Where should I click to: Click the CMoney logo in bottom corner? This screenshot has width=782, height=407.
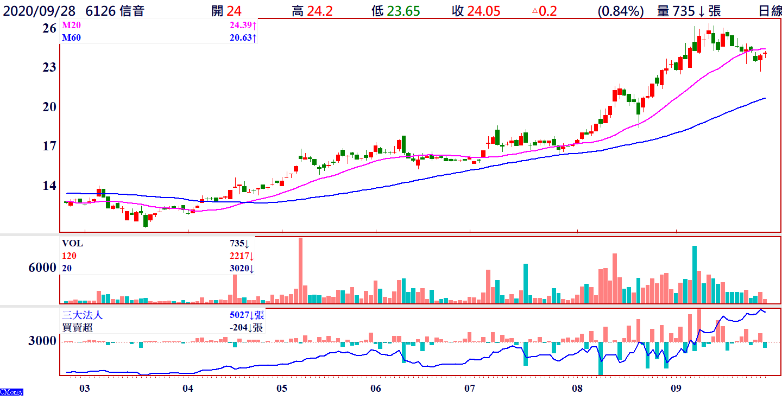(x=11, y=392)
